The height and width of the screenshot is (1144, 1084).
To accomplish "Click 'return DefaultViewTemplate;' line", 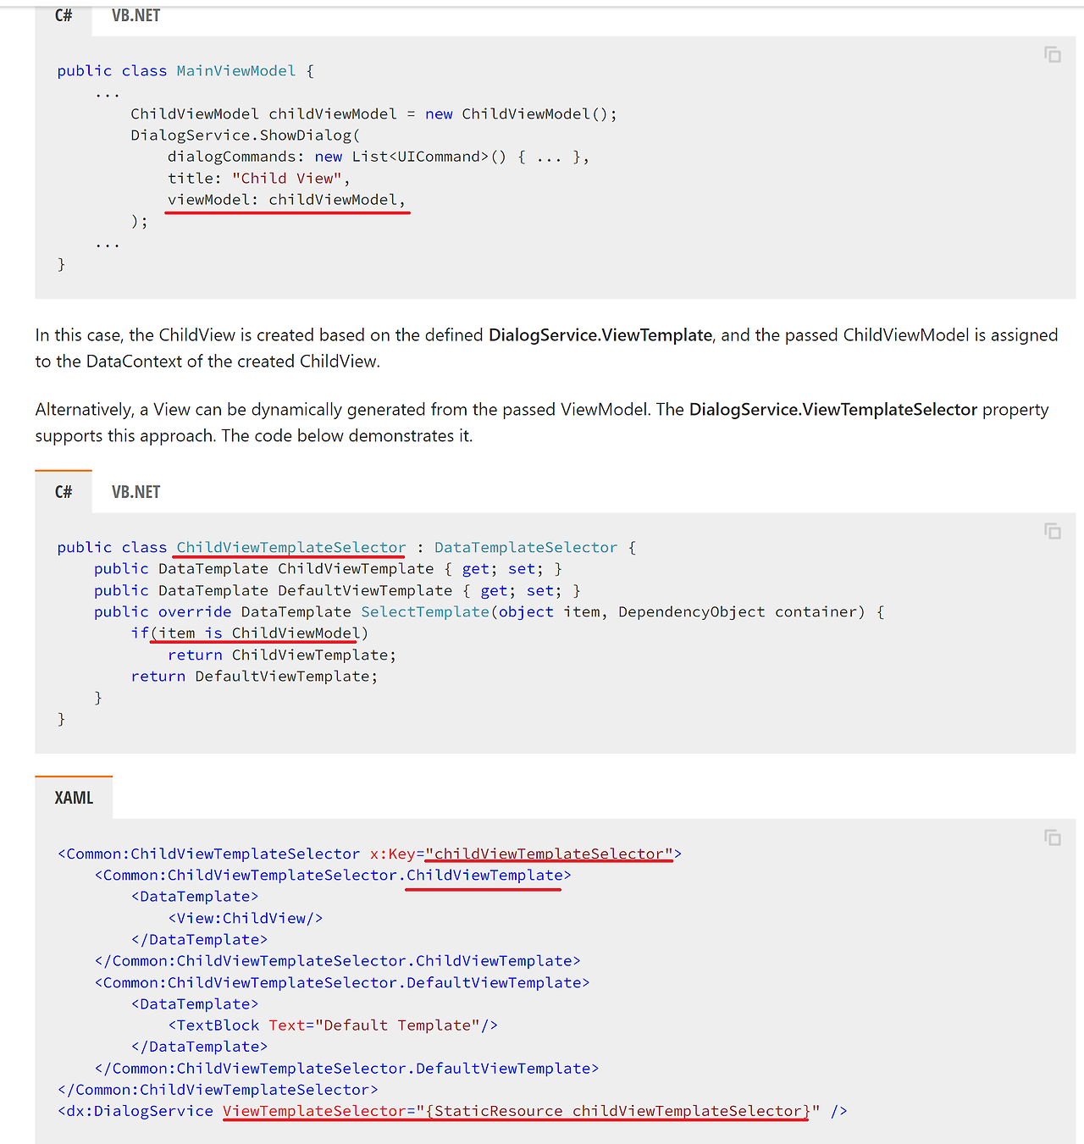I will [255, 677].
